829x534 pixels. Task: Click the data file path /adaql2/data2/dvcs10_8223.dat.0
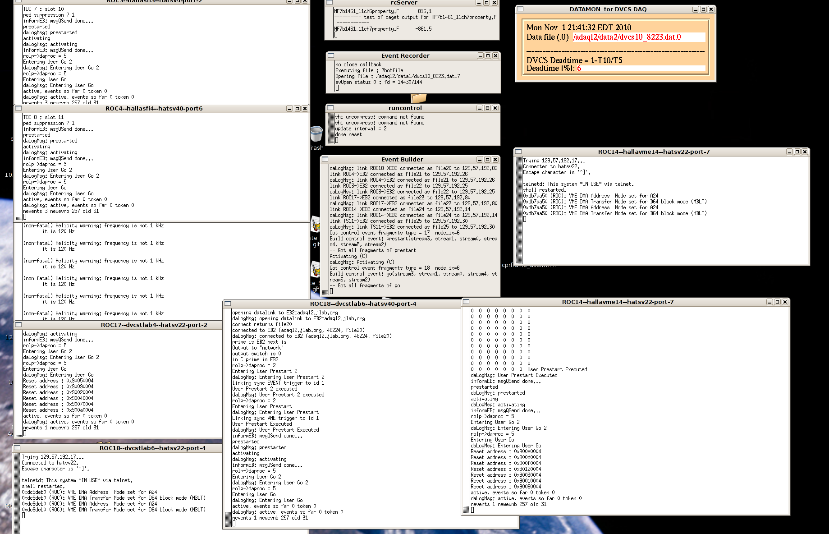tap(627, 37)
